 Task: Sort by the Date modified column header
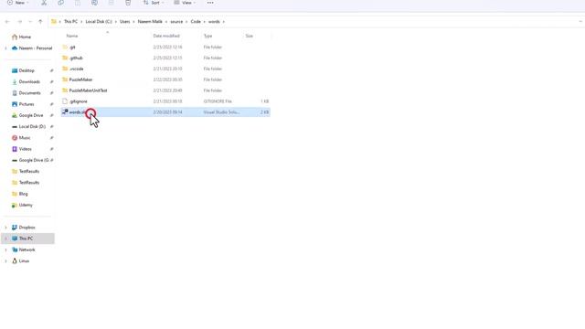[166, 36]
